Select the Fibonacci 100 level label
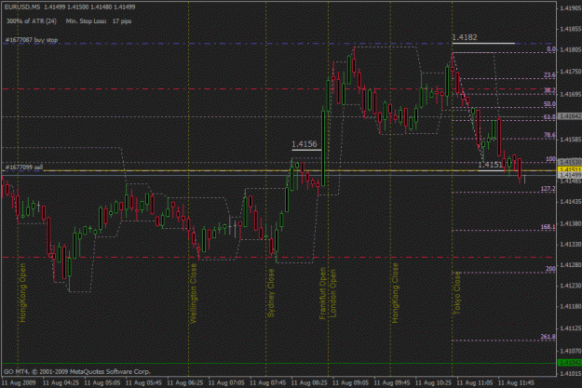Image resolution: width=582 pixels, height=388 pixels. (551, 159)
